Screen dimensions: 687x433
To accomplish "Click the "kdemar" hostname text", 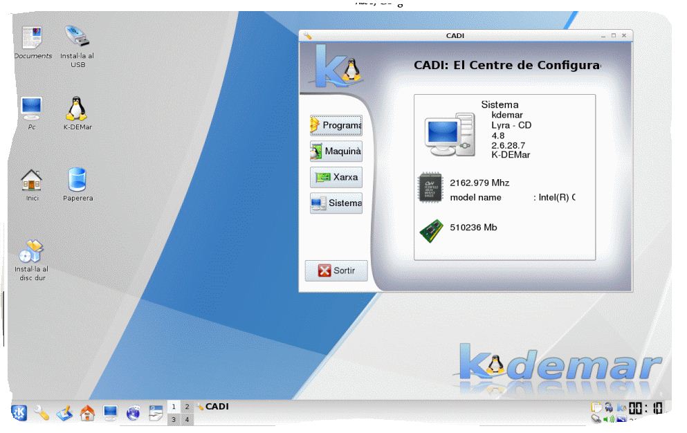I will click(x=507, y=115).
